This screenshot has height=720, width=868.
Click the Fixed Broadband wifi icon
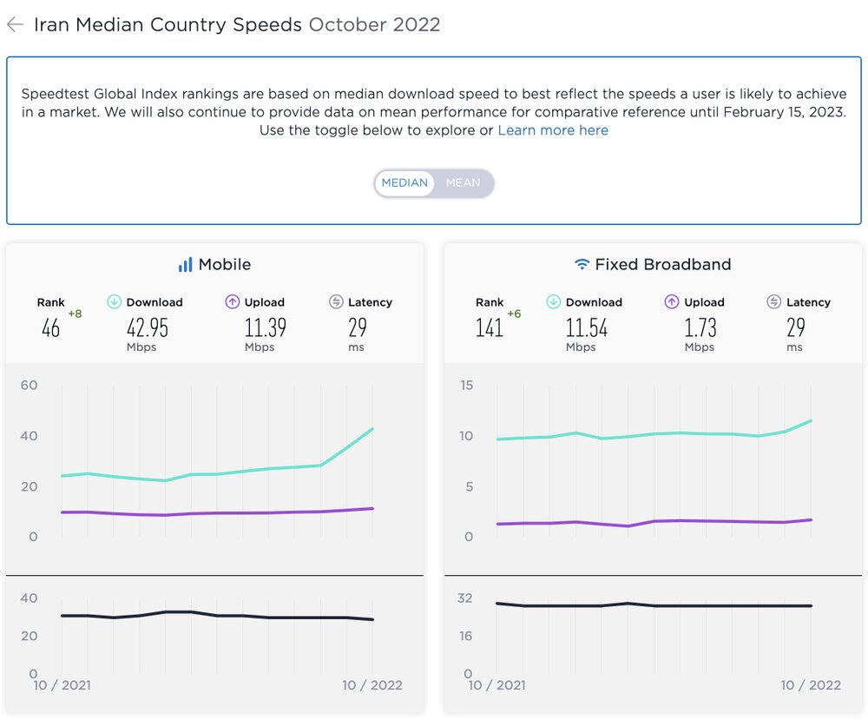tap(582, 265)
